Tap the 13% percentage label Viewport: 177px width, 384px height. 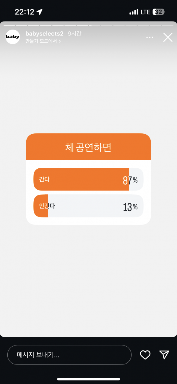pos(130,207)
